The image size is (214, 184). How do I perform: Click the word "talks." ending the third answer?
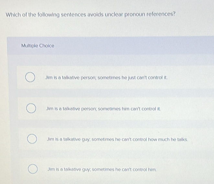click(x=183, y=140)
